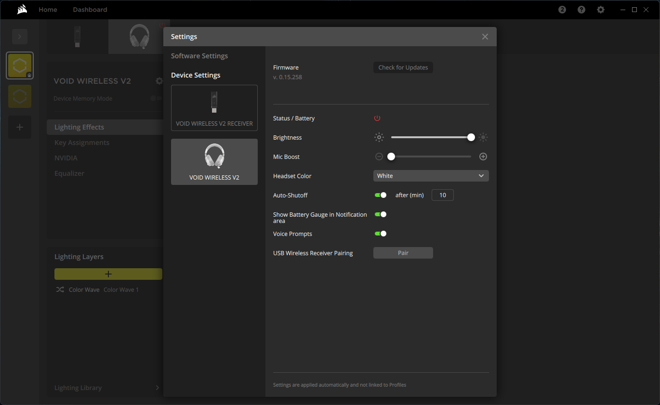Screen dimensions: 660x405
Task: Click the mic boost decrease minus icon
Action: pyautogui.click(x=379, y=157)
